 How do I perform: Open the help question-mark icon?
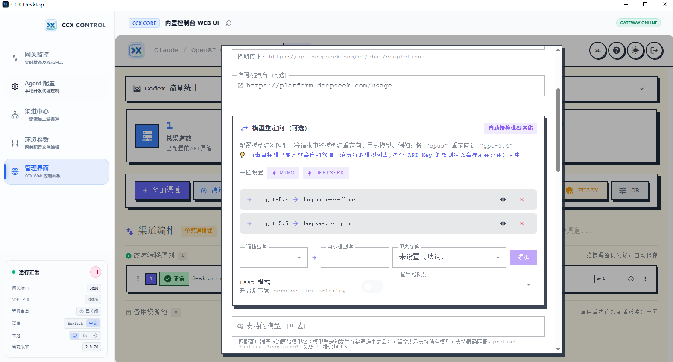click(617, 50)
